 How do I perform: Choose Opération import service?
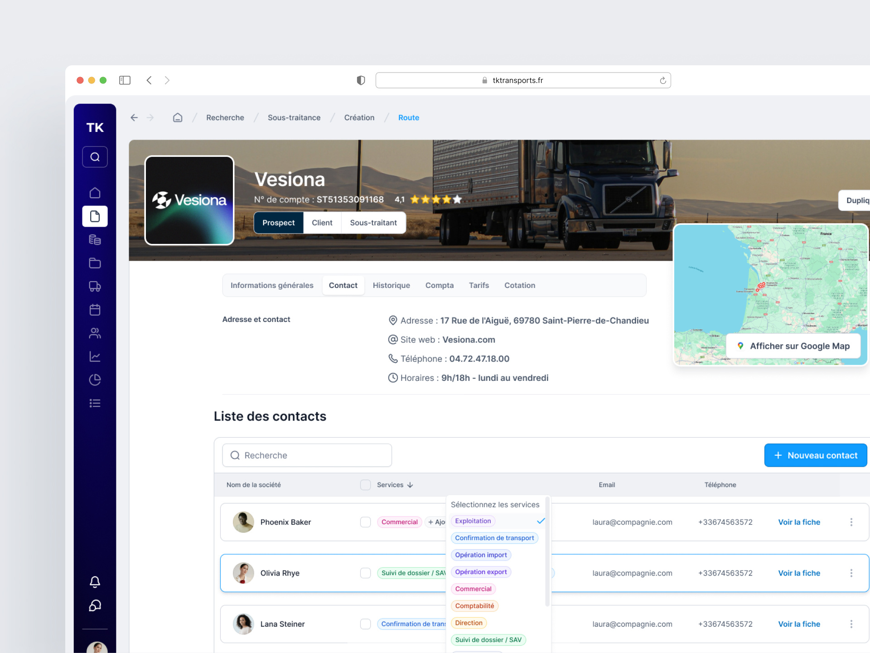tap(481, 555)
